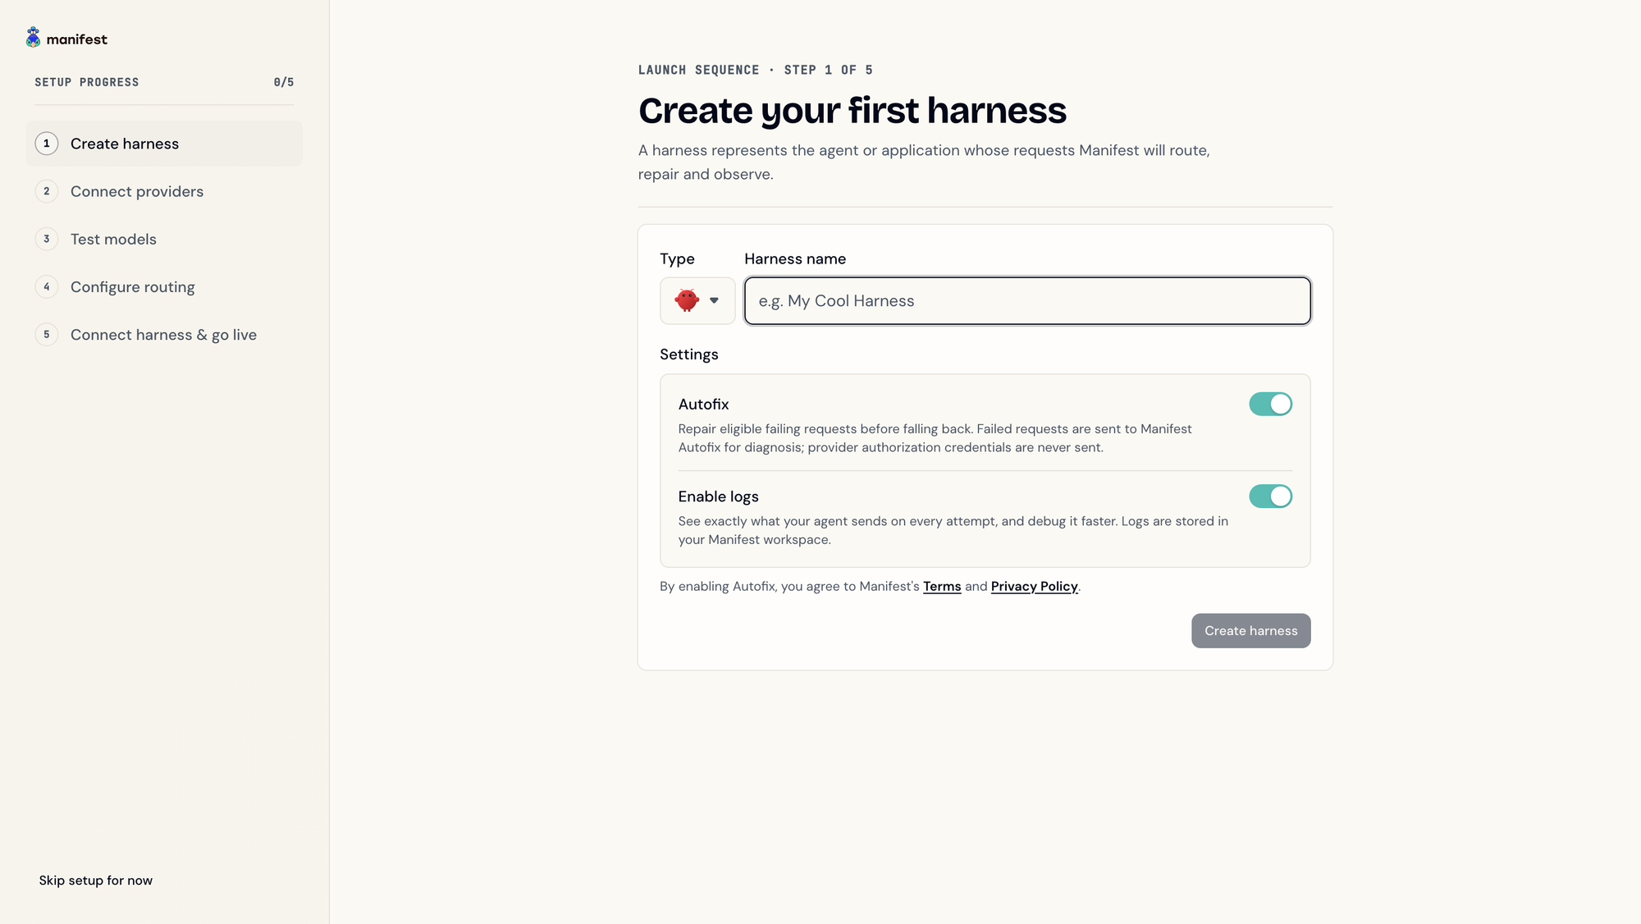Focus the Harness name input field
The image size is (1641, 924).
pos(1027,300)
